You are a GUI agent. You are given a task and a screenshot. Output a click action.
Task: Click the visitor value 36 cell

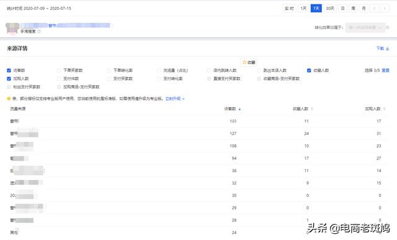pyautogui.click(x=234, y=171)
